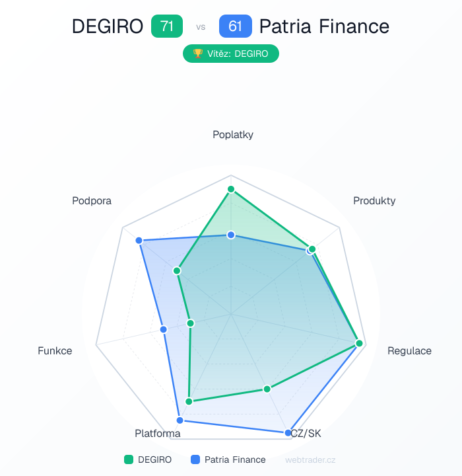Click the Regulace axis label
The height and width of the screenshot is (476, 462).
click(x=409, y=350)
